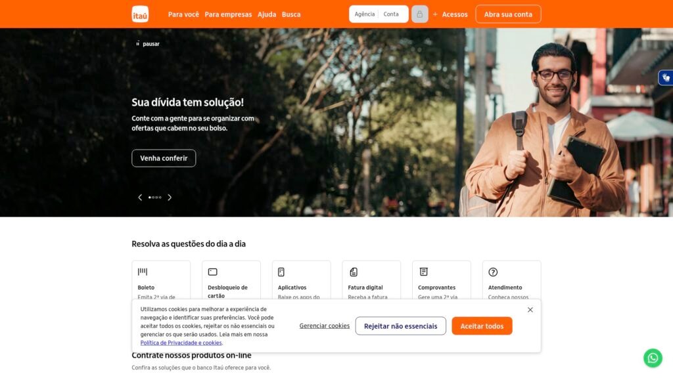This screenshot has height=378, width=673.
Task: Open the Fatura digital document icon
Action: pyautogui.click(x=353, y=272)
